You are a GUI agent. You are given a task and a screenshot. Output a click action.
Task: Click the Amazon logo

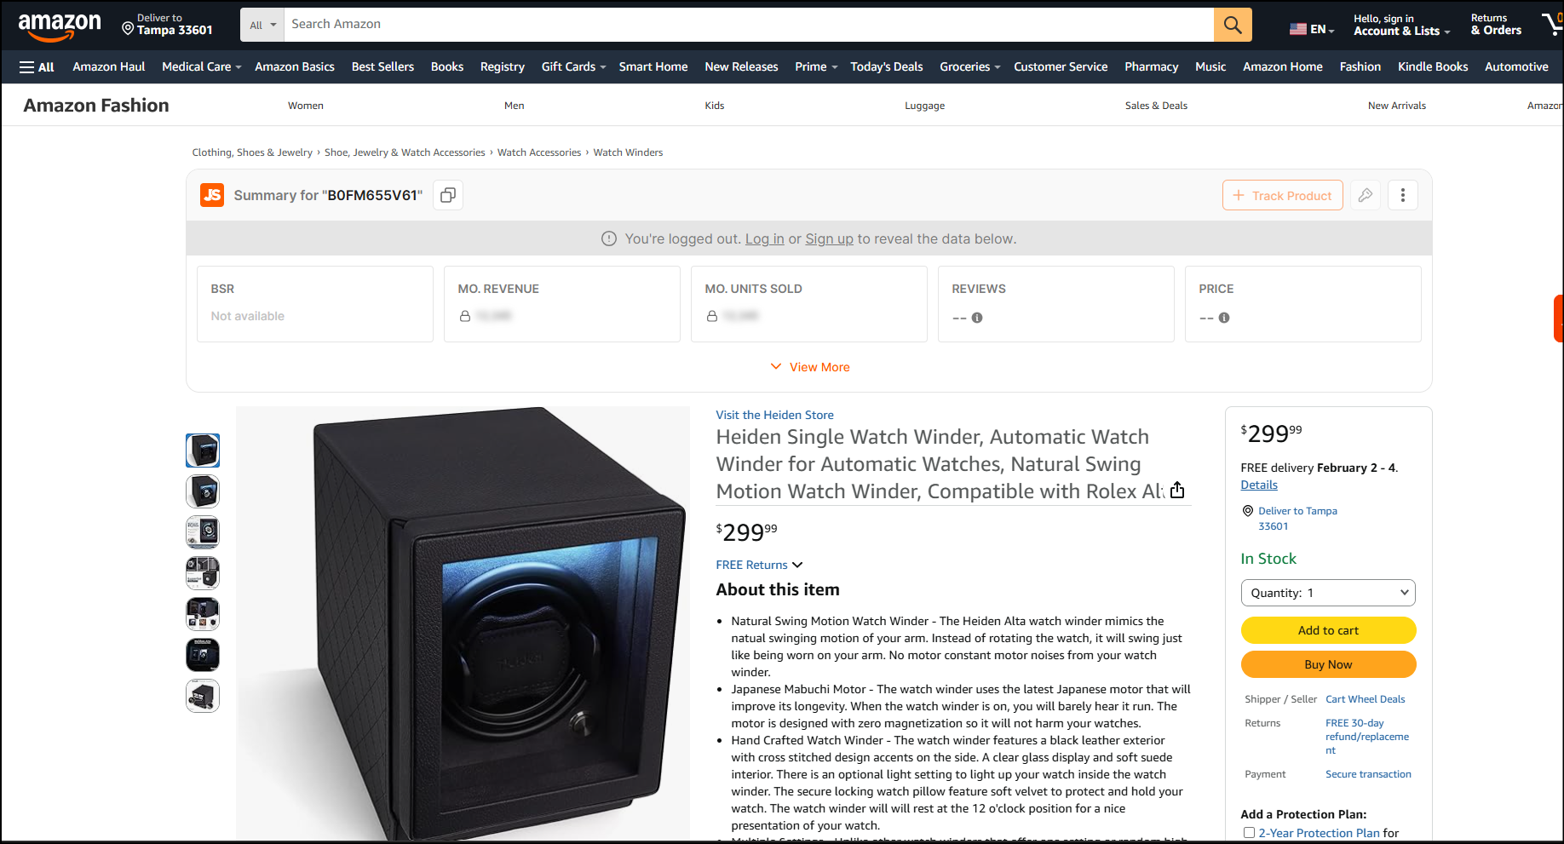(60, 26)
